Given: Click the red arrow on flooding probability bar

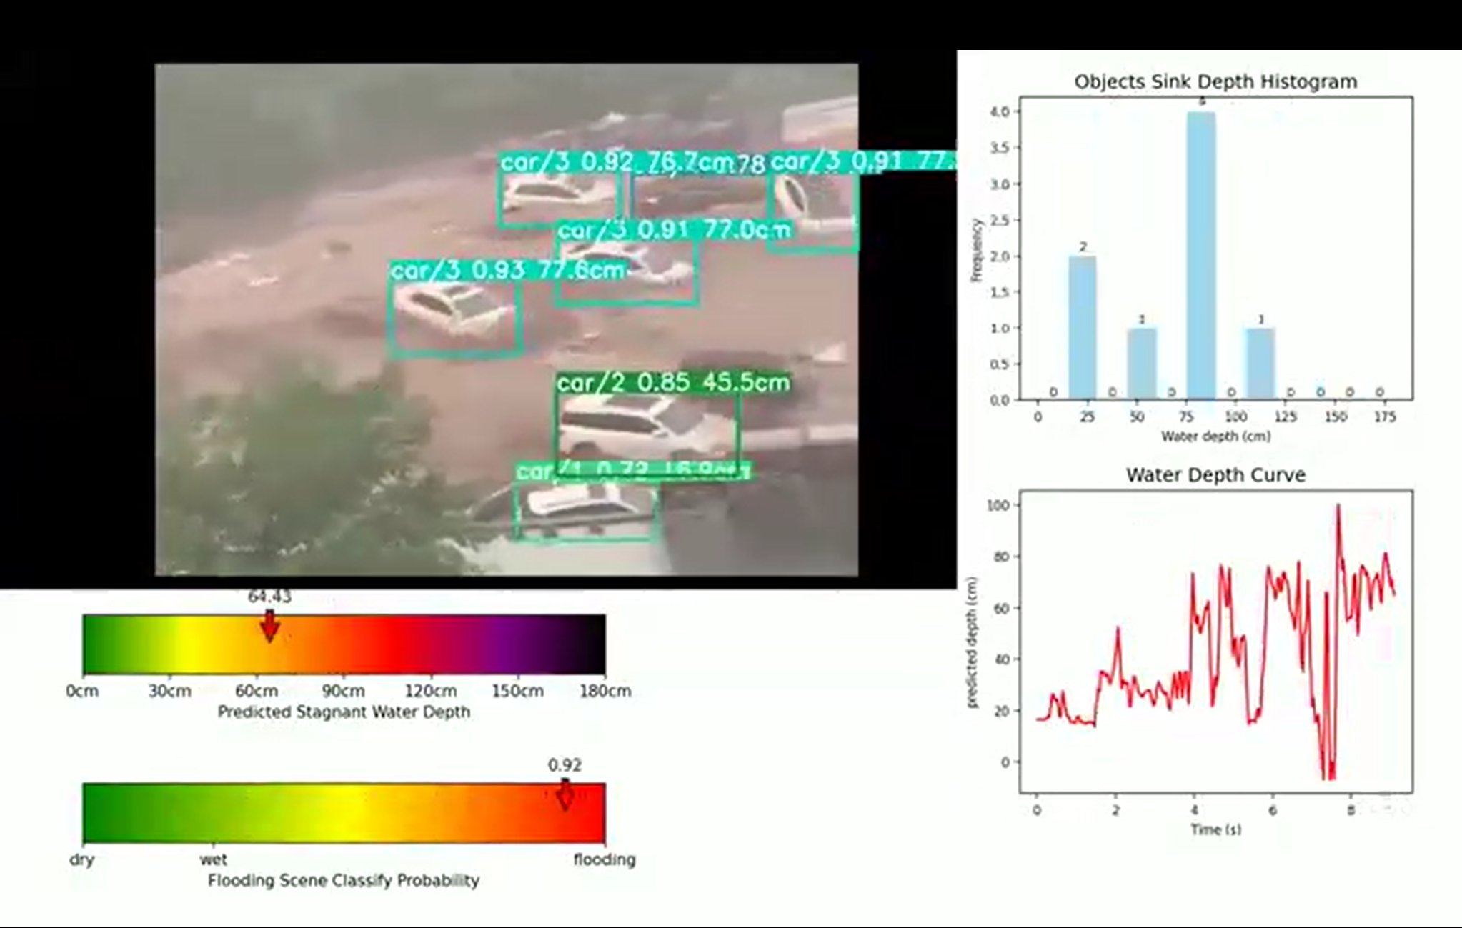Looking at the screenshot, I should click(565, 794).
